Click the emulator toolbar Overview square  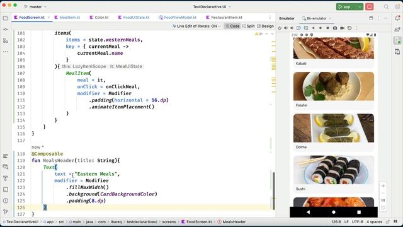(327, 28)
